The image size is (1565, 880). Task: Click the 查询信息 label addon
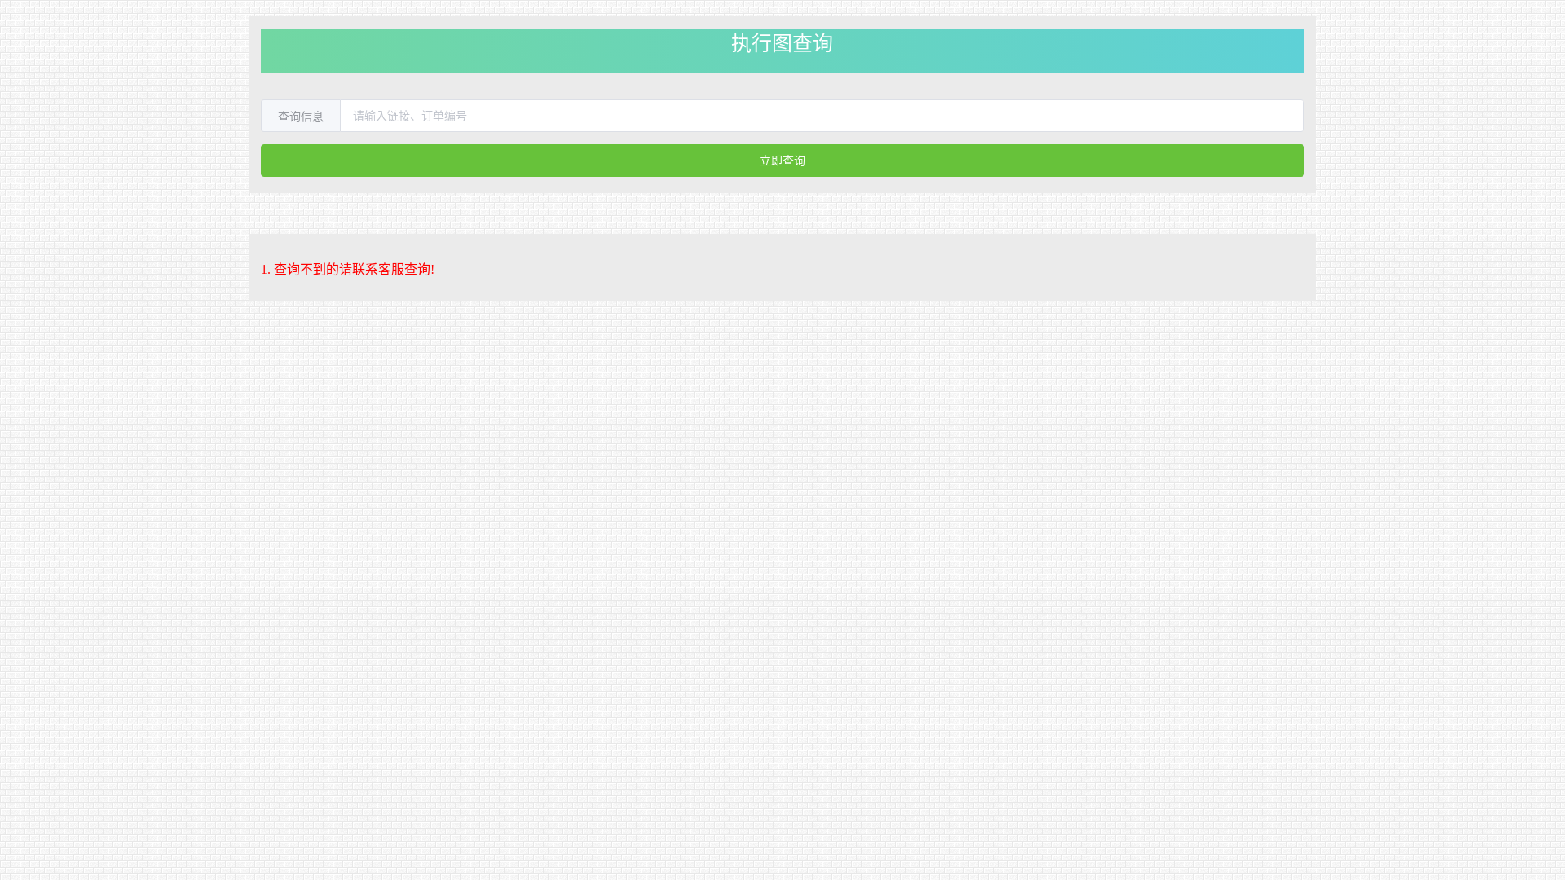pos(301,116)
